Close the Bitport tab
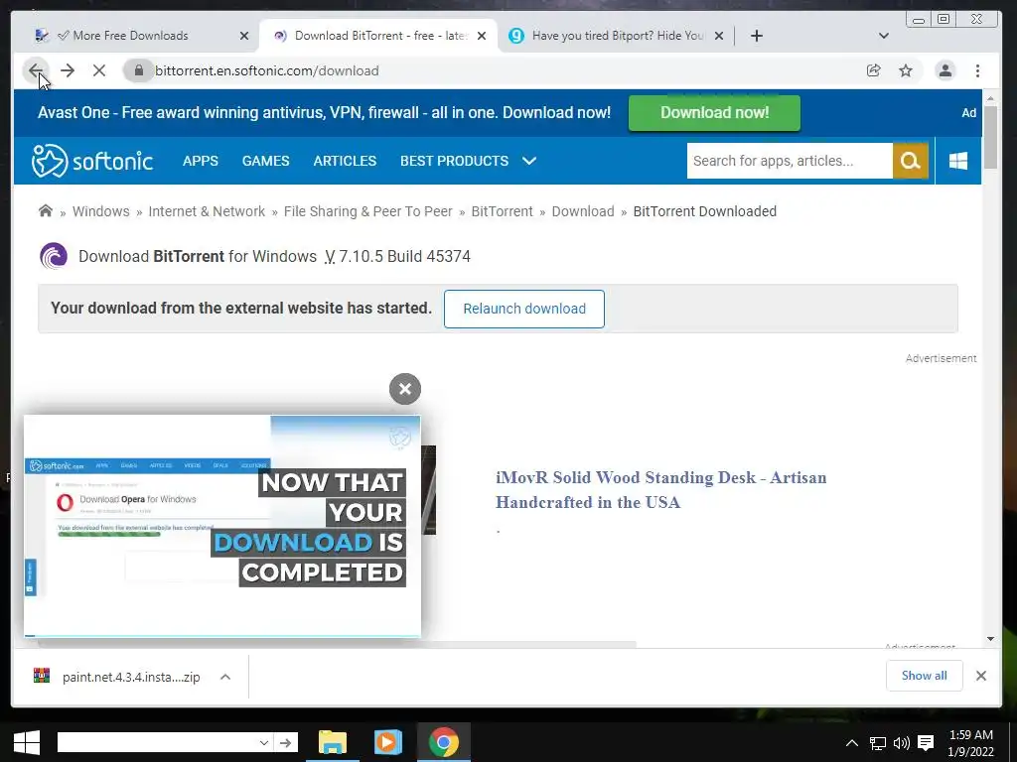1017x762 pixels. [x=719, y=36]
